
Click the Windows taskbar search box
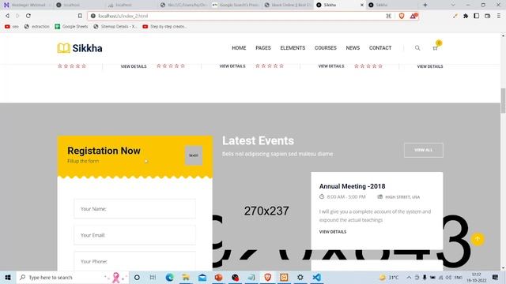tap(72, 277)
